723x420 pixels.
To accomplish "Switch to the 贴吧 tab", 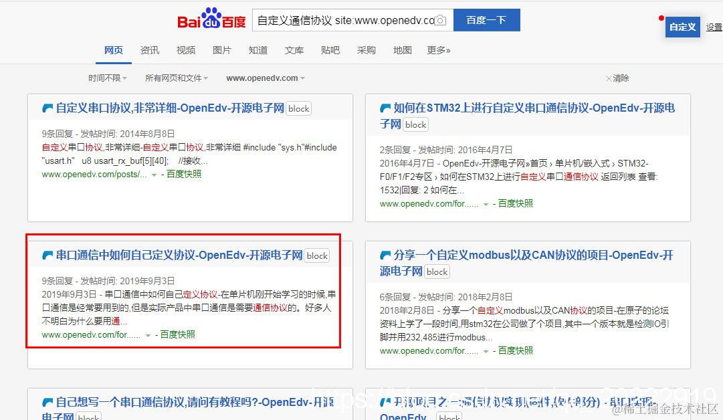I will click(330, 50).
